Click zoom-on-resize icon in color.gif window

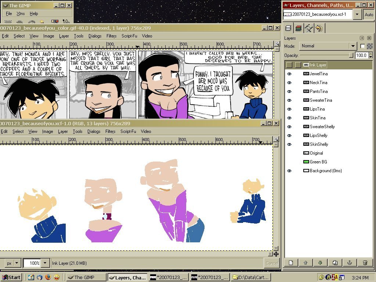pyautogui.click(x=277, y=44)
